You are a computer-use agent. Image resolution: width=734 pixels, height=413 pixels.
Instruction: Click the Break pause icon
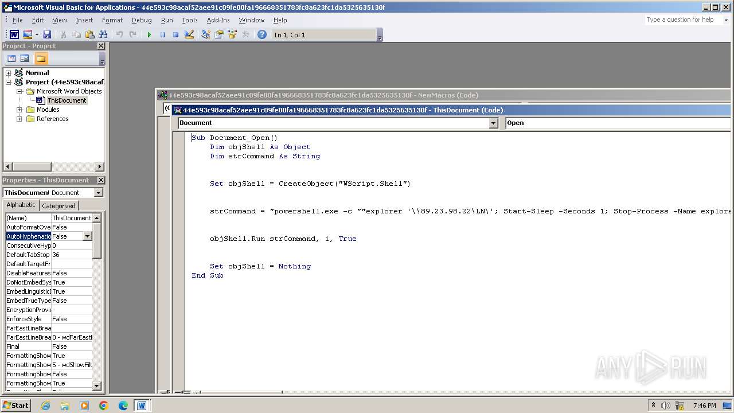click(162, 35)
